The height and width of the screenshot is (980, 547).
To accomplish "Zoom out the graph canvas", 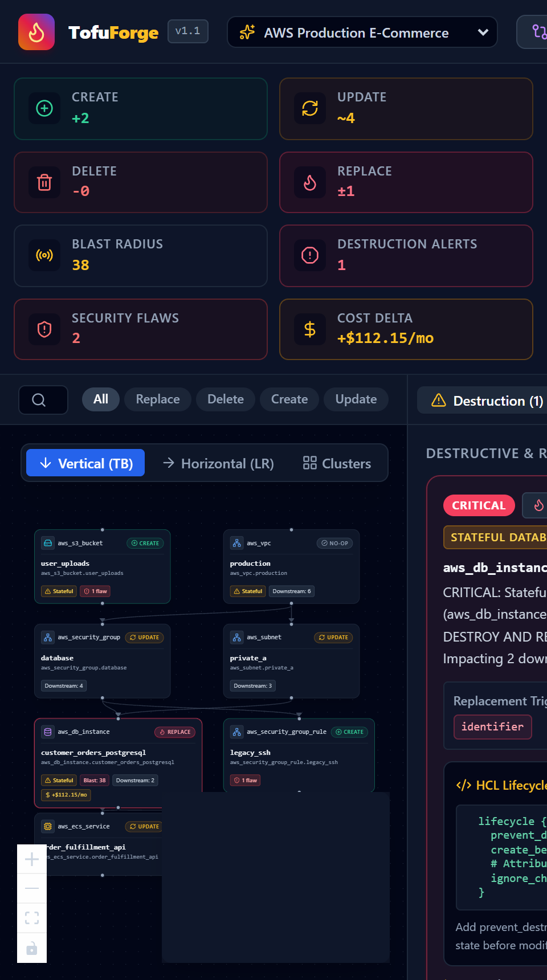I will [x=32, y=888].
